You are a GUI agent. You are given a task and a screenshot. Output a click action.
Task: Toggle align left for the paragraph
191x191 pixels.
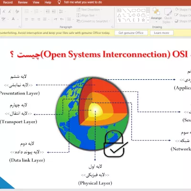[26, 19]
